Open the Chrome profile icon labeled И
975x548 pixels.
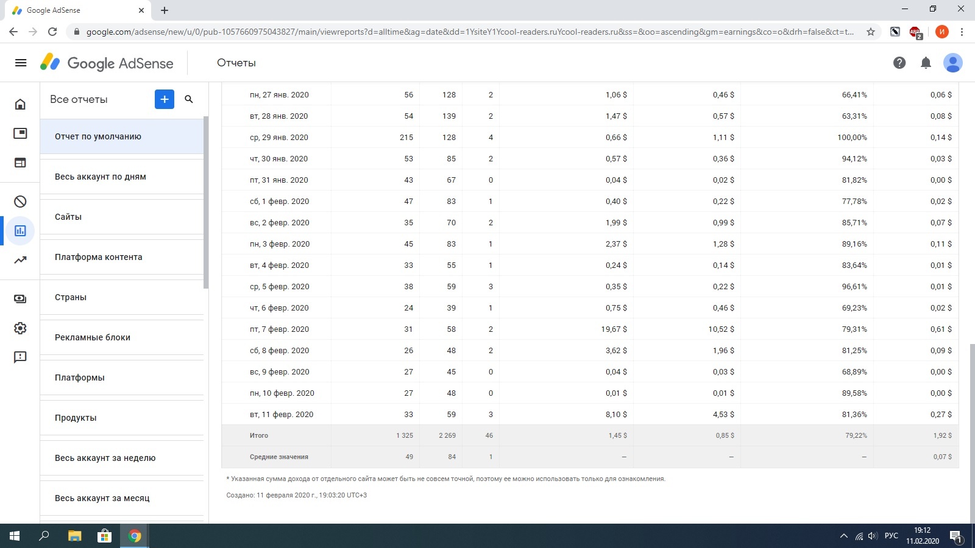(x=942, y=32)
